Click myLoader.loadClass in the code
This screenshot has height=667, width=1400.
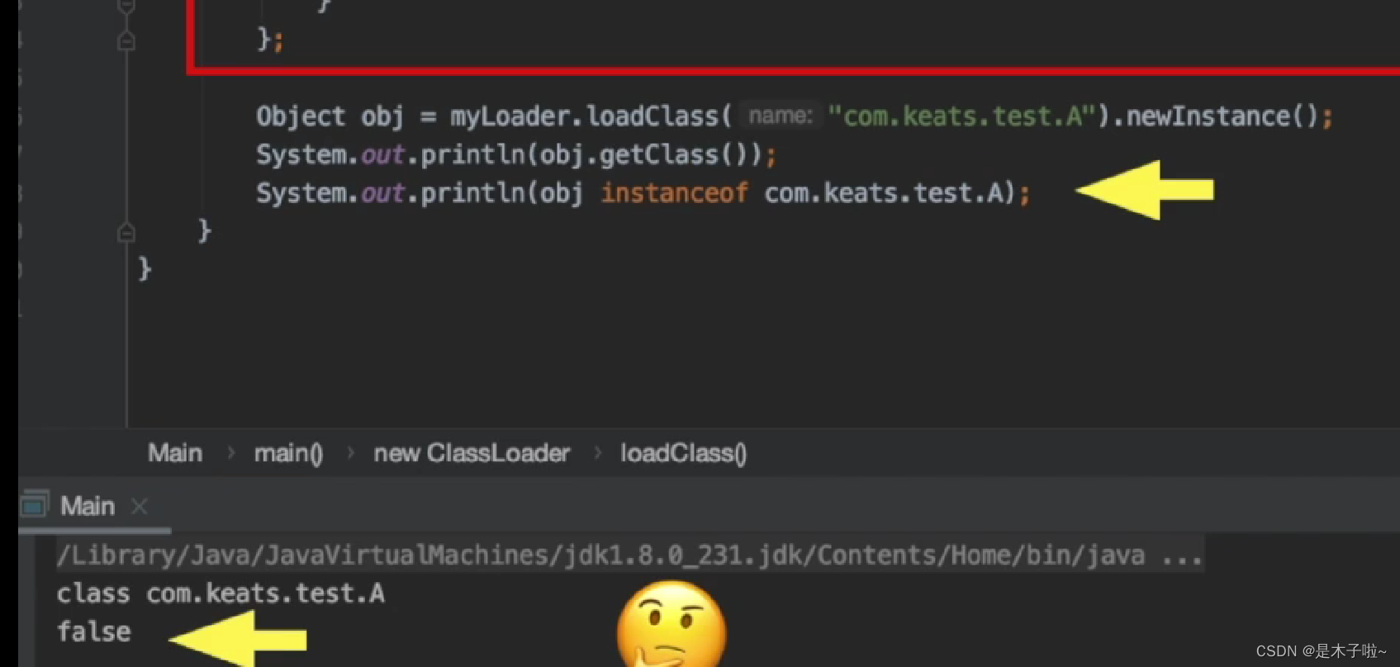pyautogui.click(x=585, y=116)
